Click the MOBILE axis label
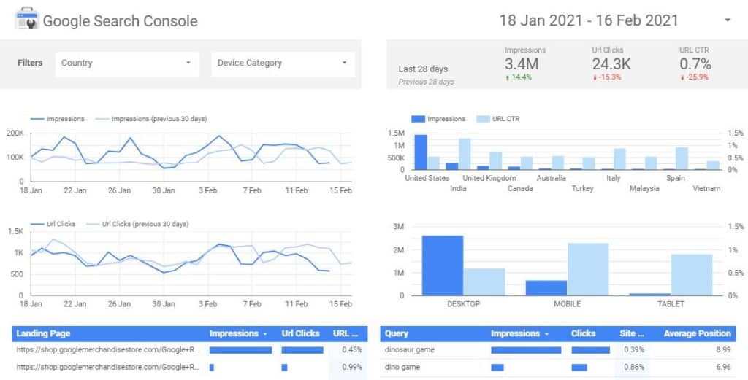This screenshot has height=380, width=748. pos(567,304)
